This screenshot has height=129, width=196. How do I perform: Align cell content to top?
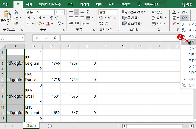tap(71, 12)
